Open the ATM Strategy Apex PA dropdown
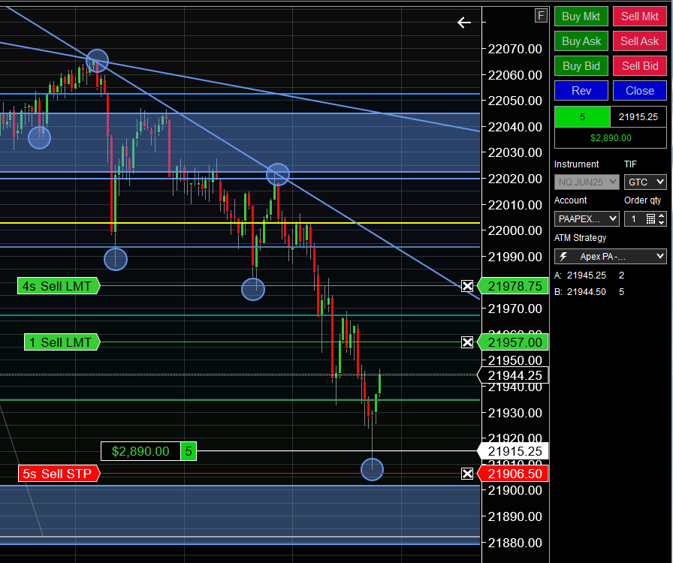 click(611, 257)
